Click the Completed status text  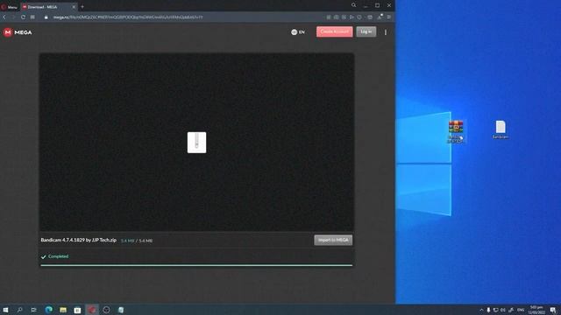point(58,256)
